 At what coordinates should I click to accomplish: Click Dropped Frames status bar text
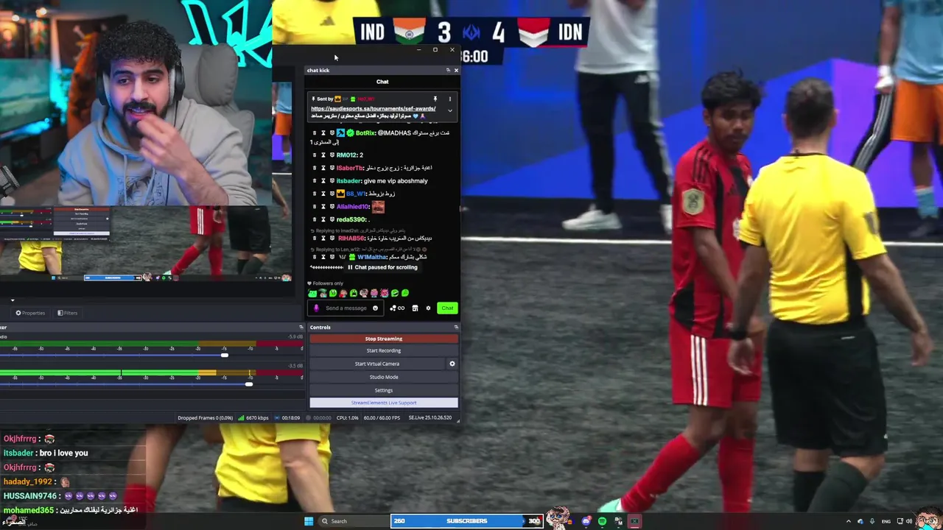click(205, 418)
